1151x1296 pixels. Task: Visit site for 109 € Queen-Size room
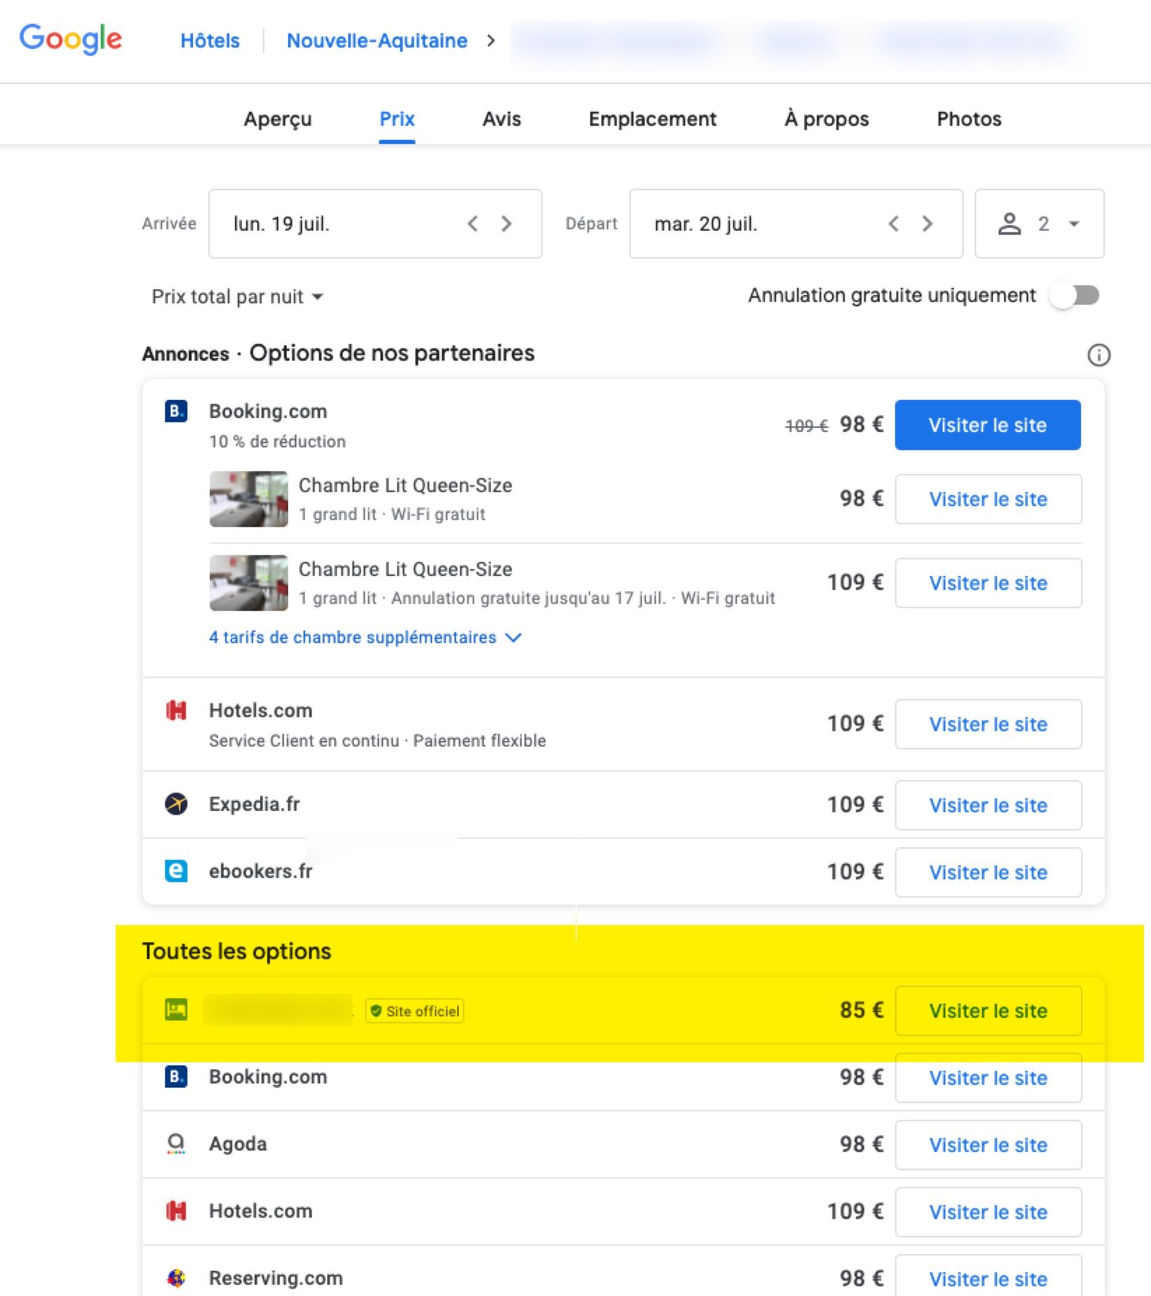coord(988,583)
